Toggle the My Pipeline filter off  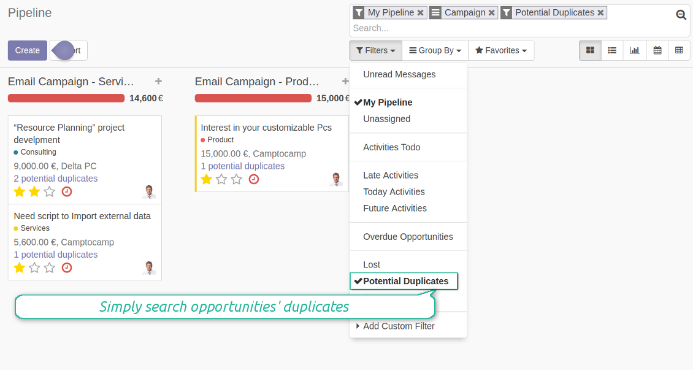point(387,102)
